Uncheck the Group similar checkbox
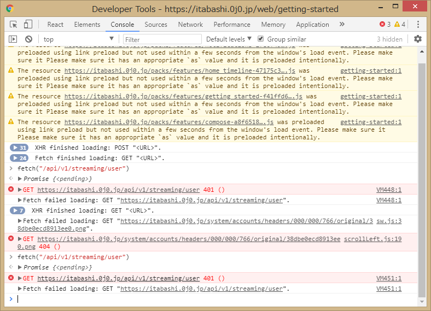Image resolution: width=431 pixels, height=311 pixels. click(x=261, y=39)
